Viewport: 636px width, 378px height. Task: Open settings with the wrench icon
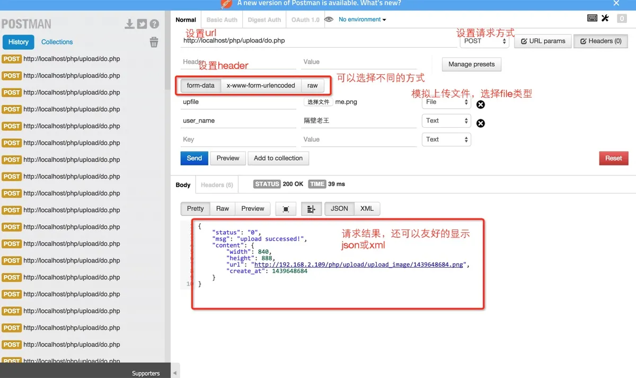tap(605, 19)
